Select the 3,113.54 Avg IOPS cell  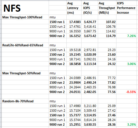coord(90,64)
